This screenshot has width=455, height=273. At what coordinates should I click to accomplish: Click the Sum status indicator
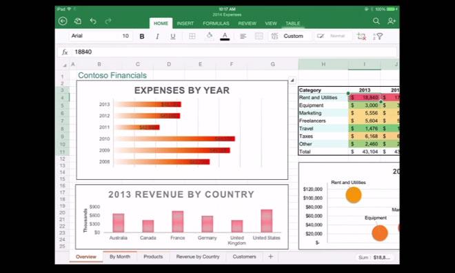374,257
